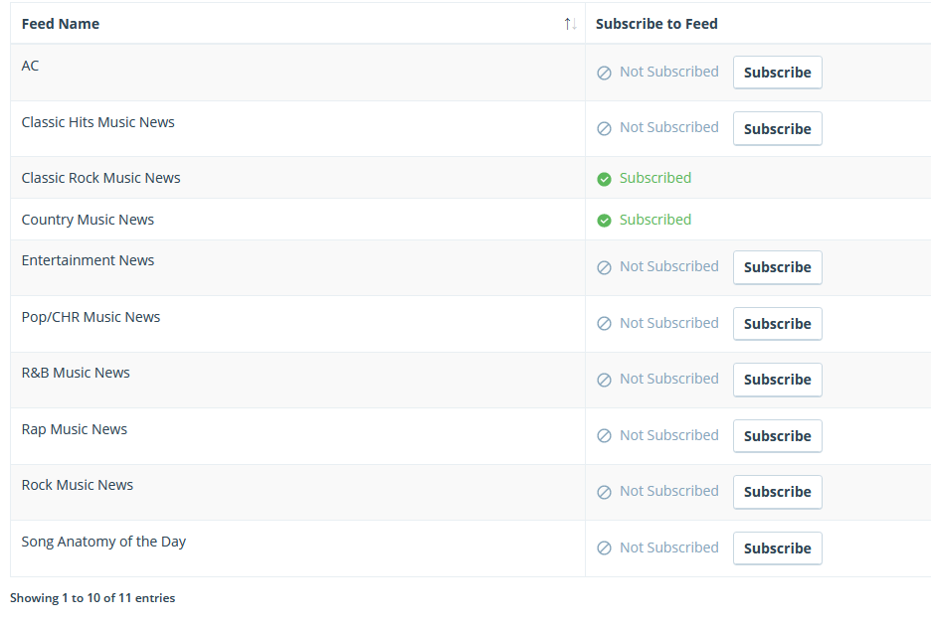Subscribe to Entertainment News feed
Viewport: 931px width, 625px height.
[x=777, y=267]
